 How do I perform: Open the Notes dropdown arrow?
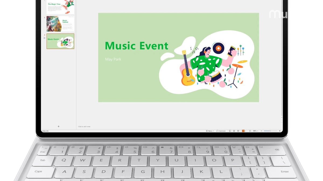213,131
